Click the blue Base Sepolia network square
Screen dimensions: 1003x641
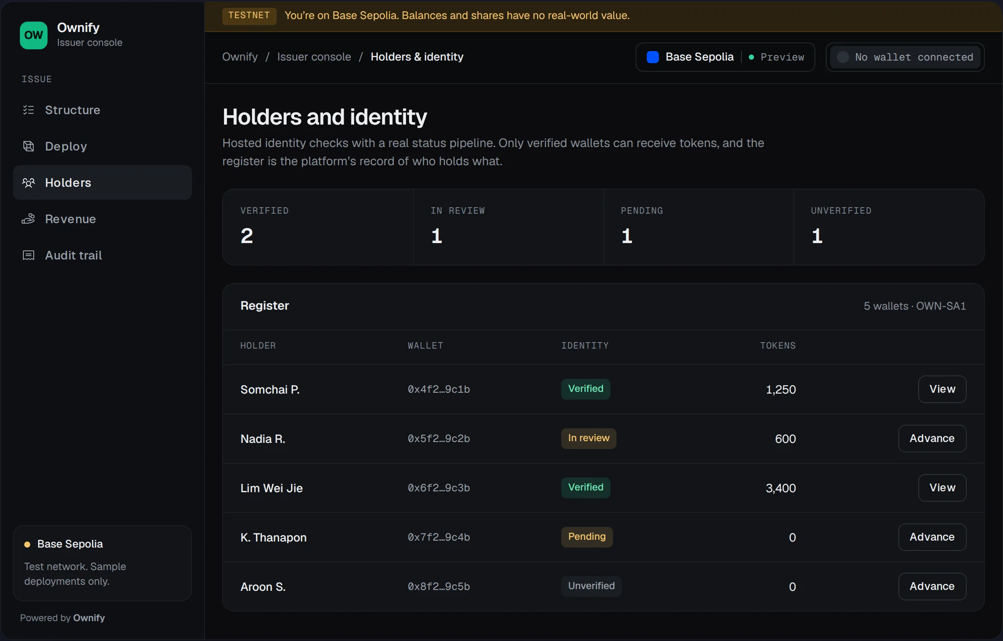653,57
